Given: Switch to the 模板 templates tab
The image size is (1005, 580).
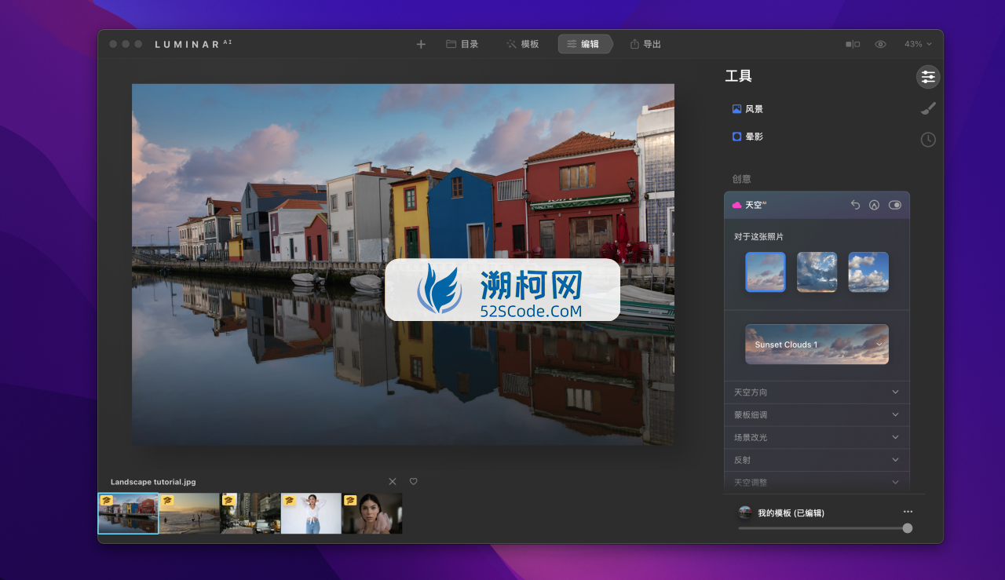Looking at the screenshot, I should pyautogui.click(x=523, y=44).
